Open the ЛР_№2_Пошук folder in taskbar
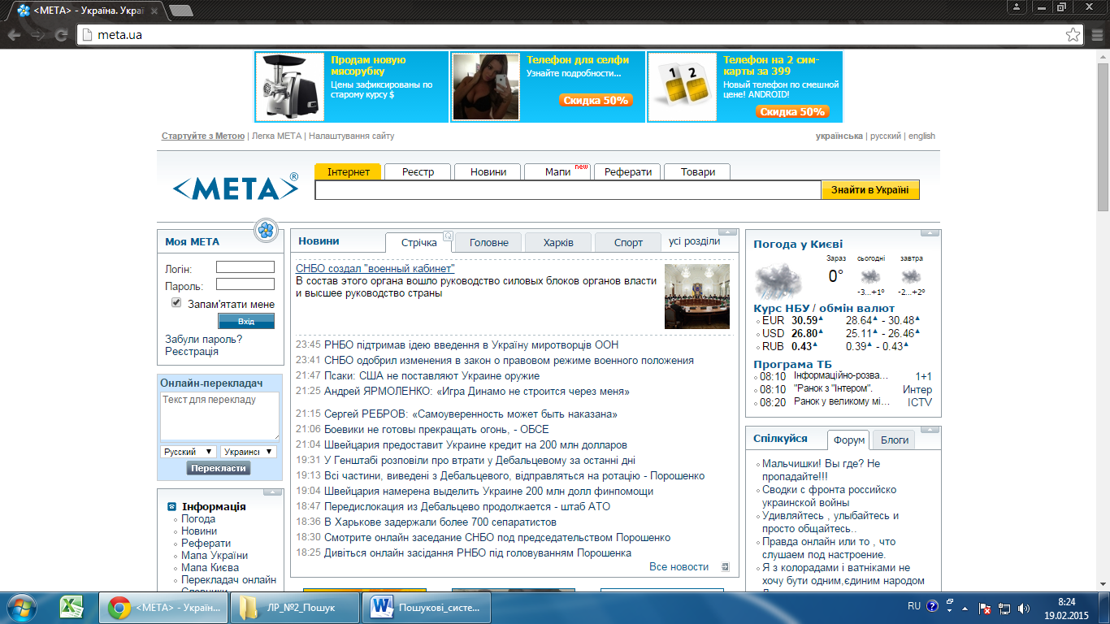This screenshot has width=1110, height=624. [x=294, y=607]
